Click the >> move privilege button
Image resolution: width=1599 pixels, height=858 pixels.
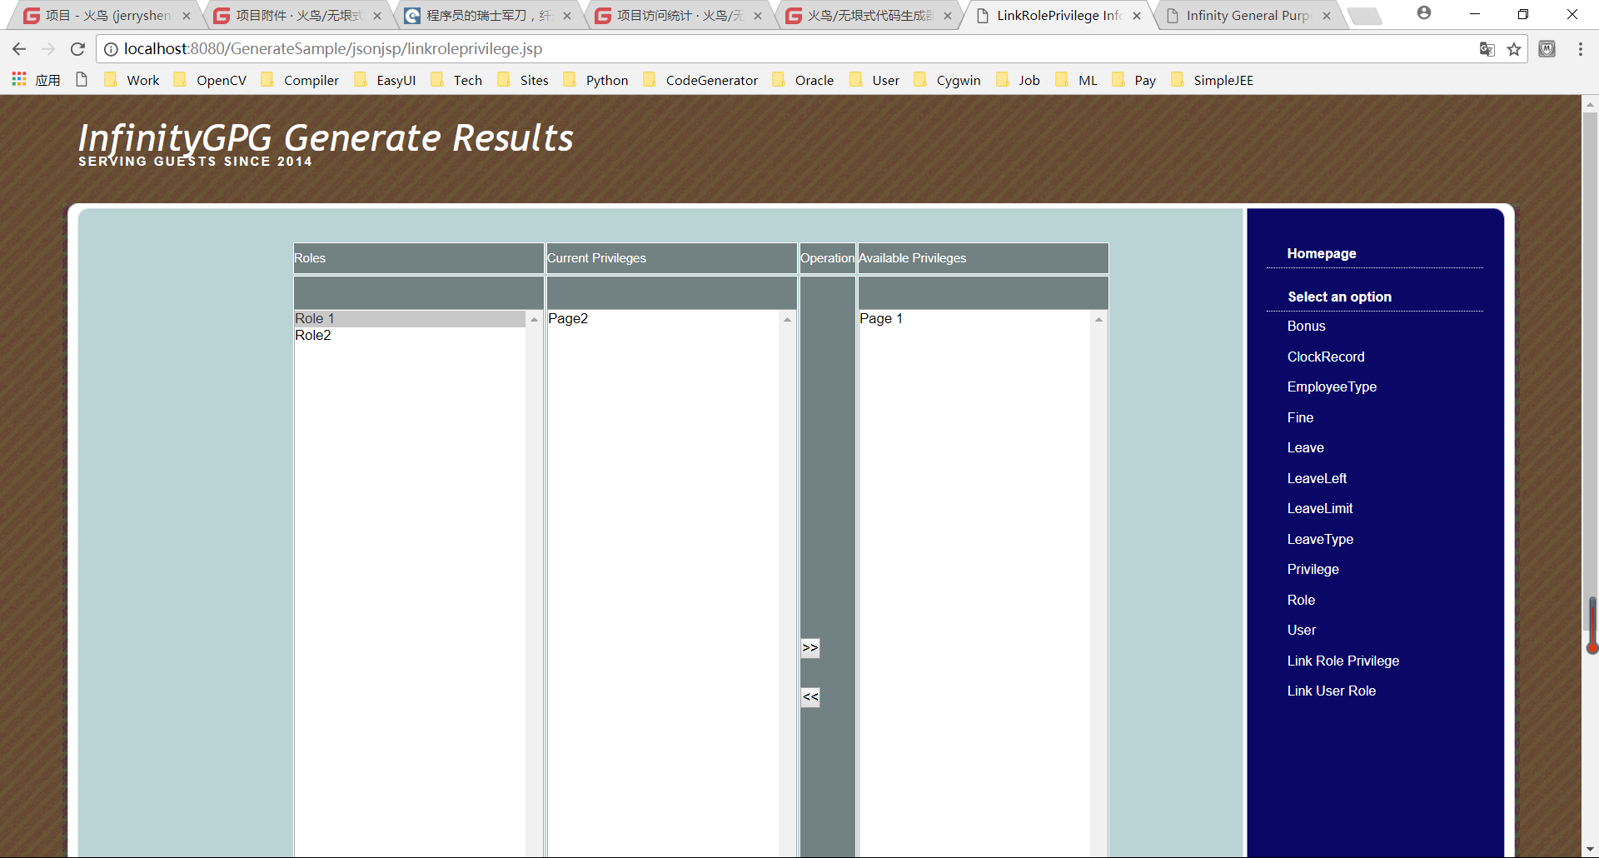[x=810, y=648]
